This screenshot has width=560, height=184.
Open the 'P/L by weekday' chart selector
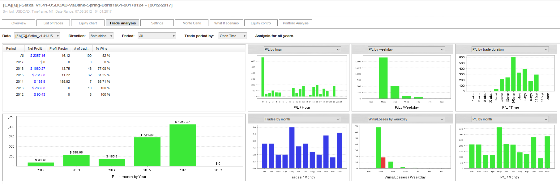[x=406, y=49]
